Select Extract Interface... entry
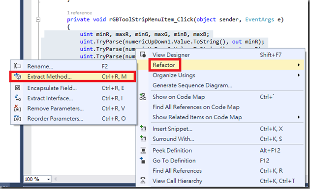The width and height of the screenshot is (310, 189). pyautogui.click(x=73, y=98)
